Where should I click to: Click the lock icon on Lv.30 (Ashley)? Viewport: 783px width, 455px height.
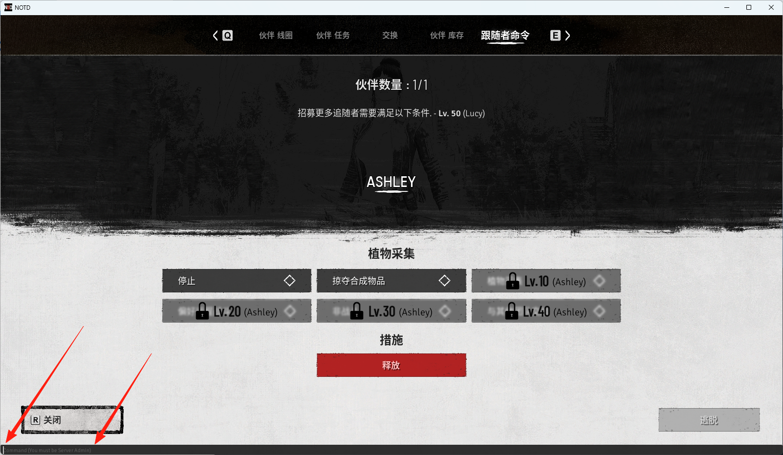point(357,311)
